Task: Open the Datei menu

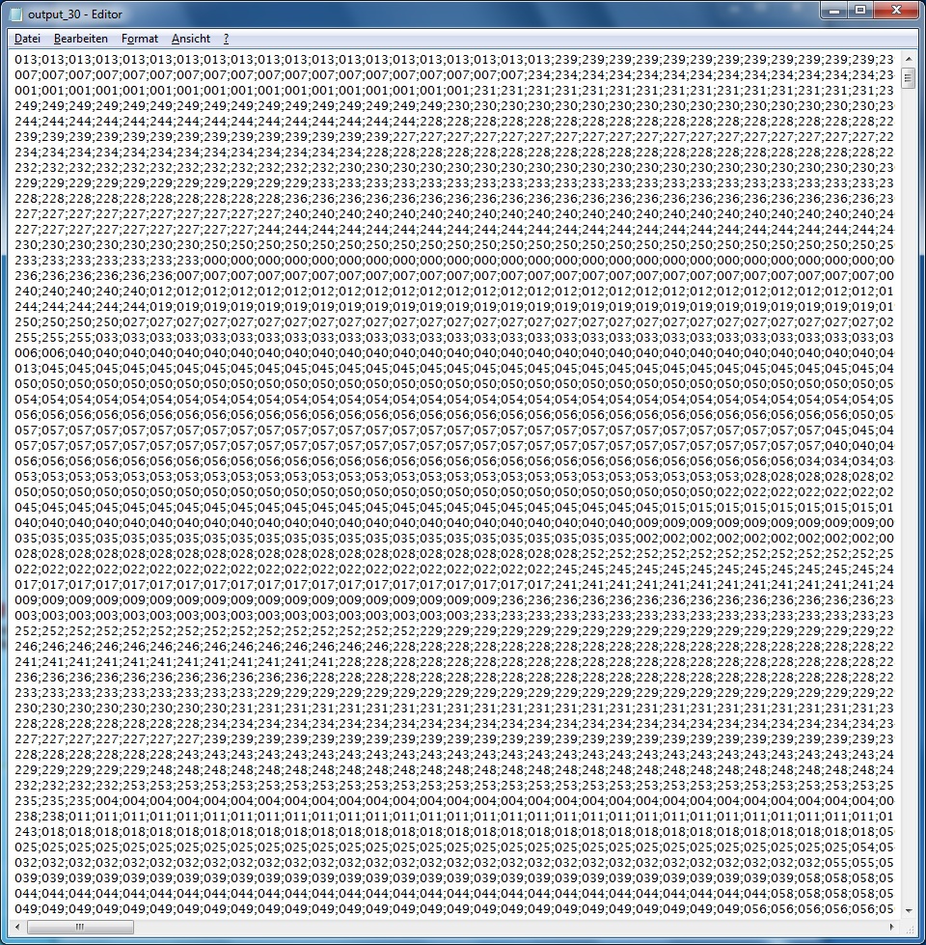Action: coord(27,39)
